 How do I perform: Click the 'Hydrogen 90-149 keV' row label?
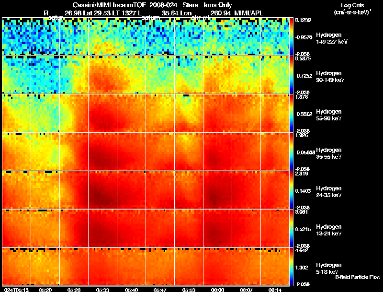coord(330,77)
